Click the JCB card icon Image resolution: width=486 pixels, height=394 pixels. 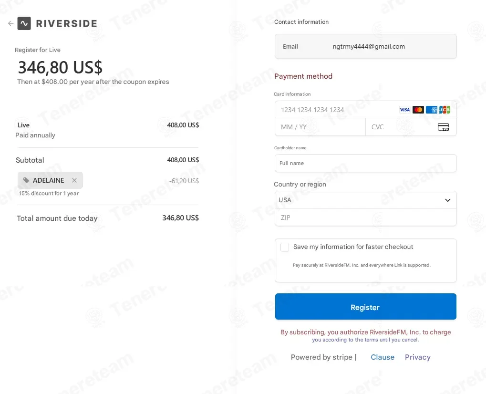click(445, 110)
